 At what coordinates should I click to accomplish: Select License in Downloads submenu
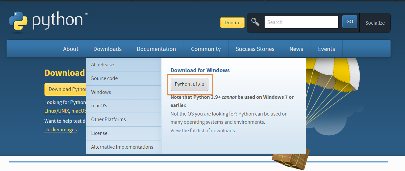(124, 133)
